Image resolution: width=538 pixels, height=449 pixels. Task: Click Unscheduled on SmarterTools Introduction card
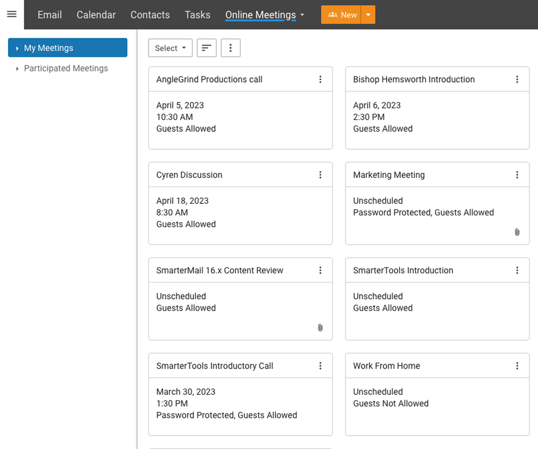tap(378, 296)
